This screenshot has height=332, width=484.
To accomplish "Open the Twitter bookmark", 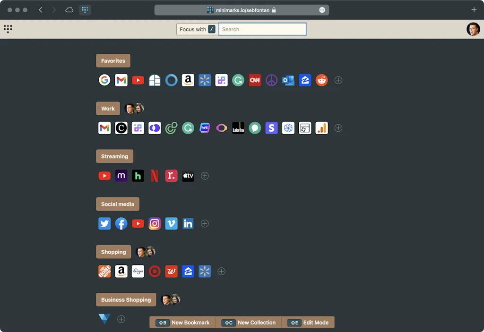I will pos(104,224).
